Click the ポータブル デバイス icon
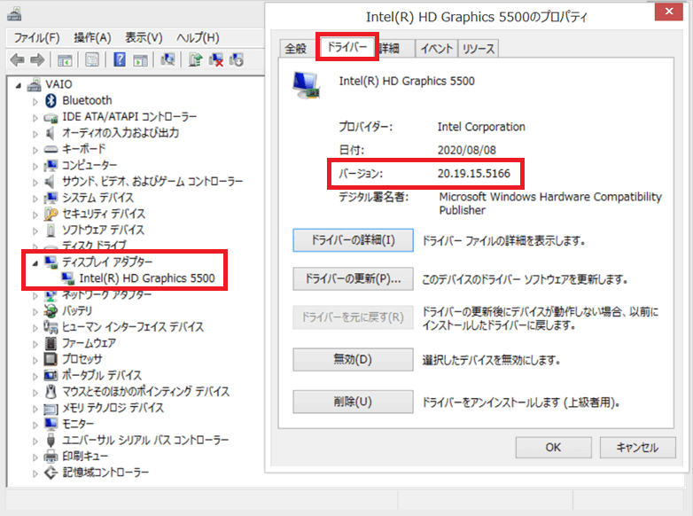 pos(51,375)
